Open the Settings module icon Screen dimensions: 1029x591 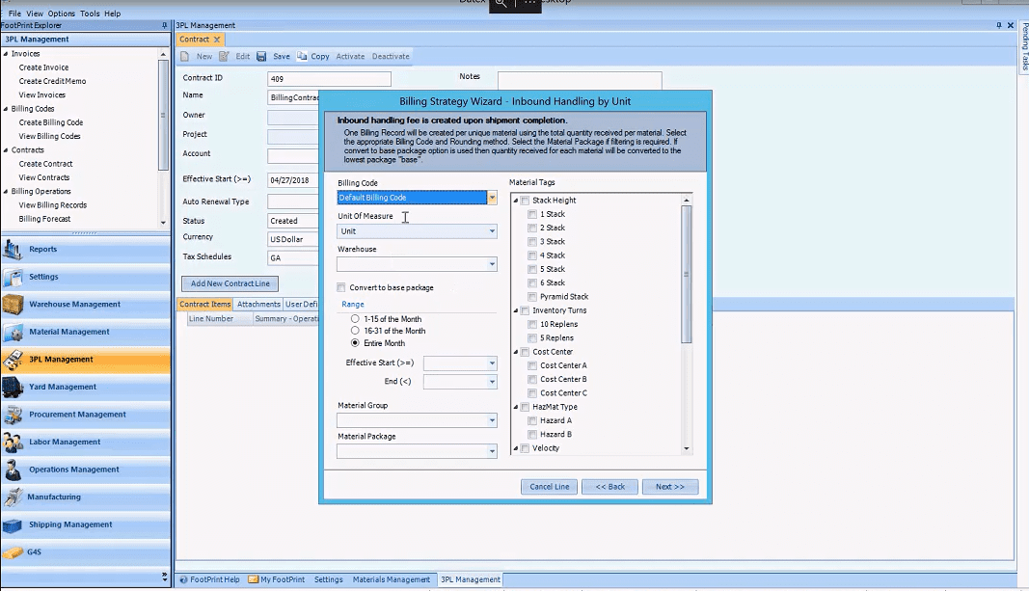tap(14, 277)
